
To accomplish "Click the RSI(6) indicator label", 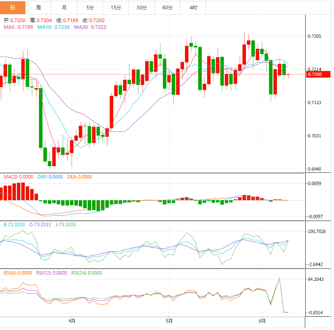I will (x=18, y=273).
